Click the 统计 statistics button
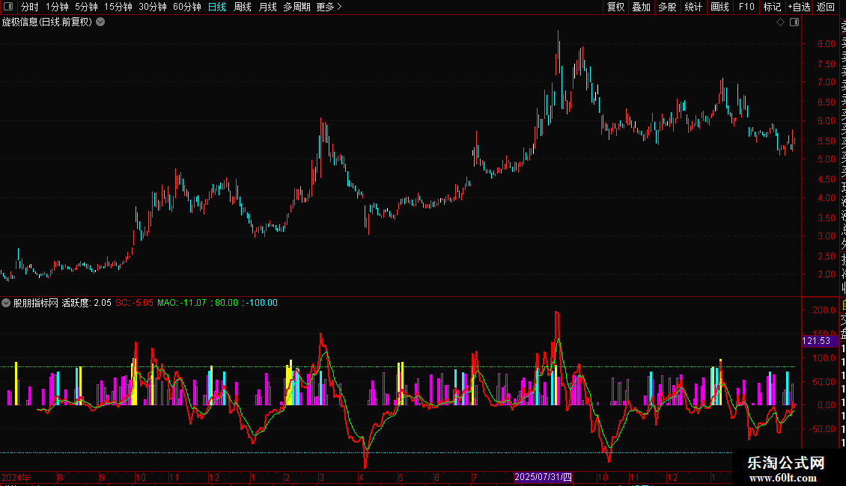Viewport: 846px width, 486px height. [693, 7]
